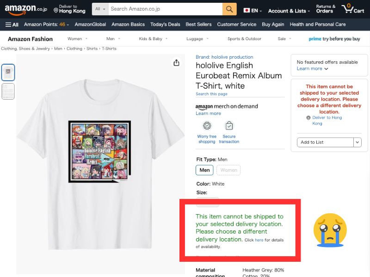Click the share icon above product image
Screen dimensions: 370x277
pyautogui.click(x=176, y=63)
